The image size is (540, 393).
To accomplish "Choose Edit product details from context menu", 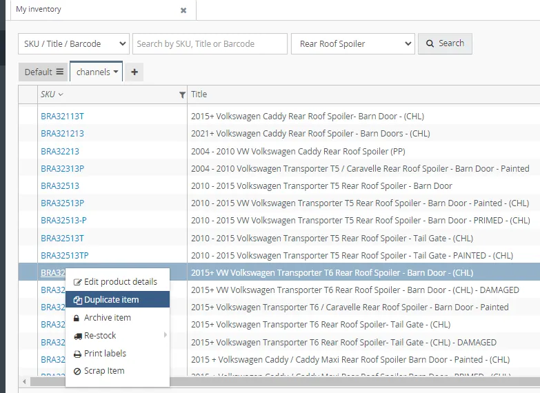I will click(117, 282).
